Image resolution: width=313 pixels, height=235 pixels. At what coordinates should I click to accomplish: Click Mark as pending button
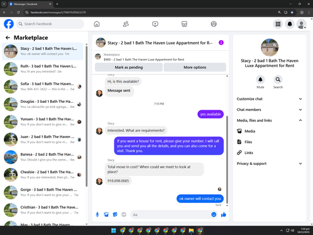[x=129, y=67]
